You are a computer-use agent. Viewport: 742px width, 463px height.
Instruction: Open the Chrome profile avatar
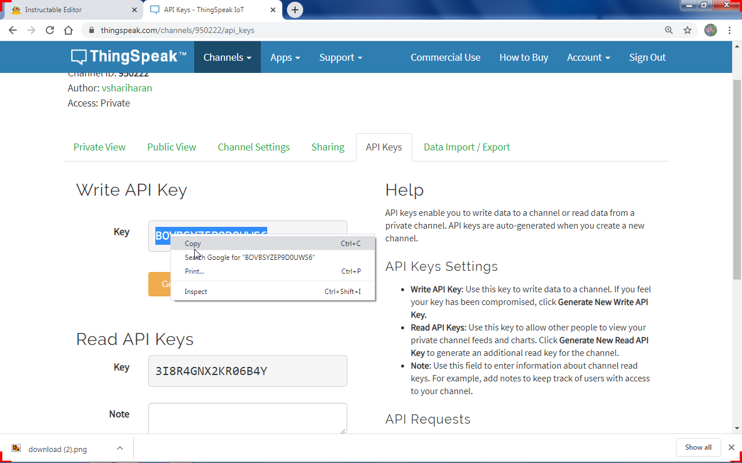[711, 30]
